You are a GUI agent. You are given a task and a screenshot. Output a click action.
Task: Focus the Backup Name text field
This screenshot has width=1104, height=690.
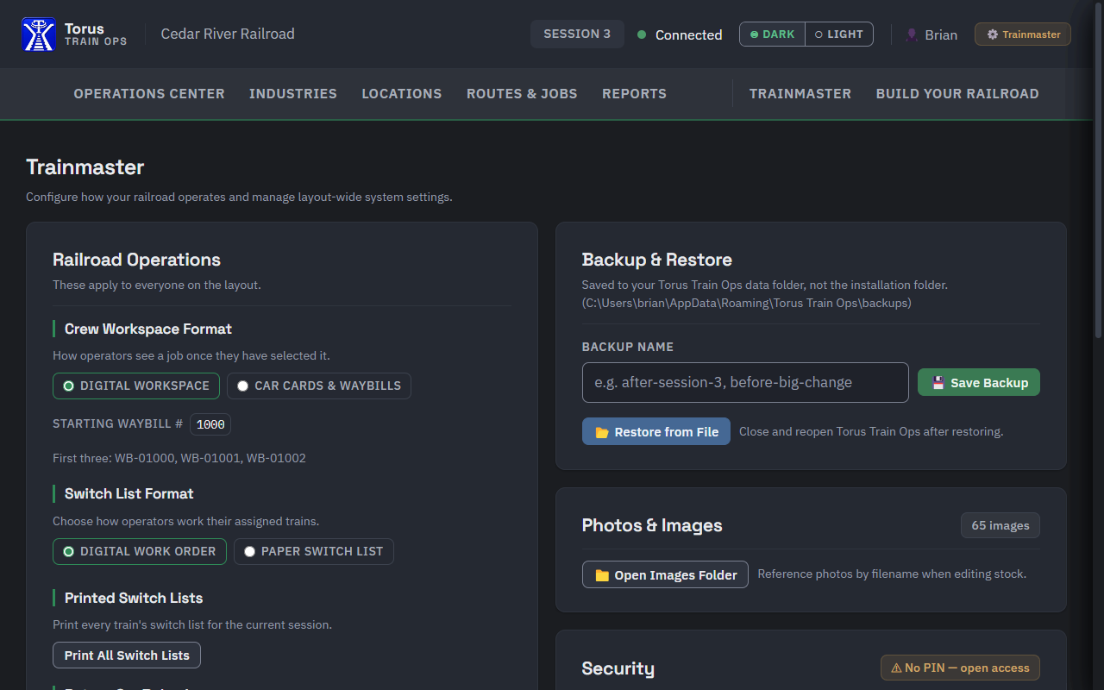tap(745, 382)
